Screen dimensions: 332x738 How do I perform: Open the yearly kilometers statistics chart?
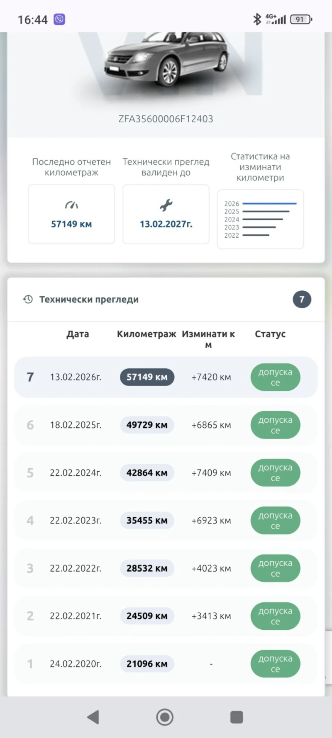click(x=260, y=219)
